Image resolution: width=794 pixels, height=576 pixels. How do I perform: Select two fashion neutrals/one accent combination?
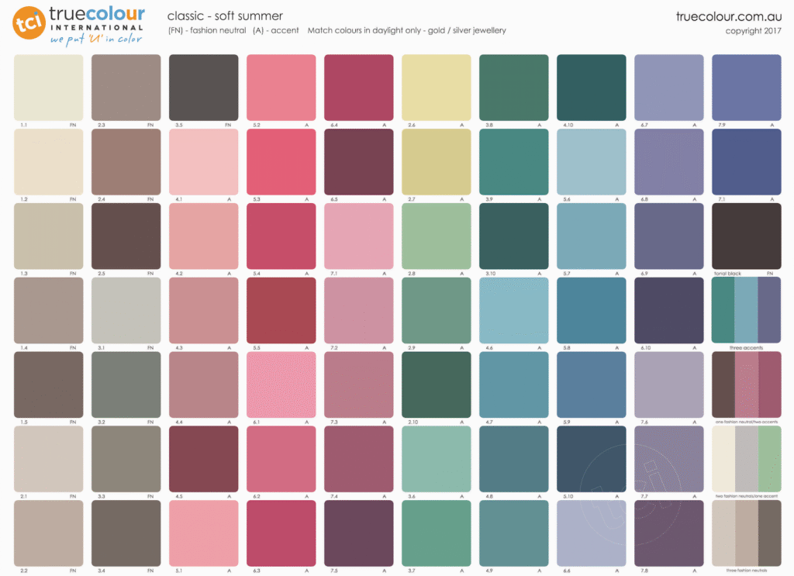[746, 459]
